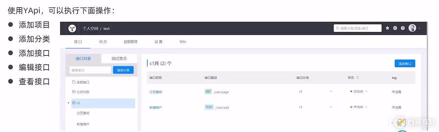Click the 状态 column filter icon
439x132 pixels.
(x=358, y=78)
